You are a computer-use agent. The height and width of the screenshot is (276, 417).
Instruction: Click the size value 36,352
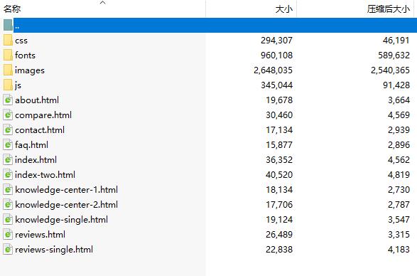pyautogui.click(x=279, y=160)
